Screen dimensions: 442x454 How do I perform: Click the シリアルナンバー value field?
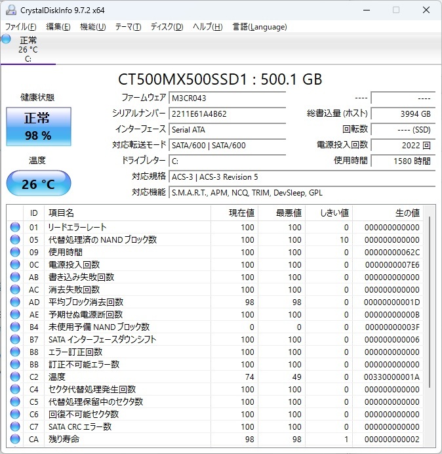[x=227, y=113]
